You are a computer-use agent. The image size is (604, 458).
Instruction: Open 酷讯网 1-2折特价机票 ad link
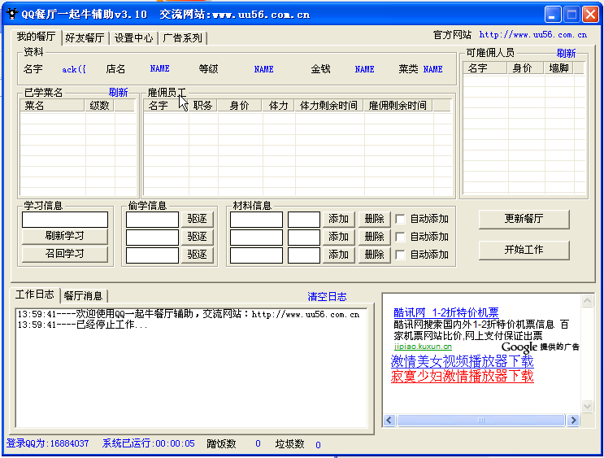[446, 312]
